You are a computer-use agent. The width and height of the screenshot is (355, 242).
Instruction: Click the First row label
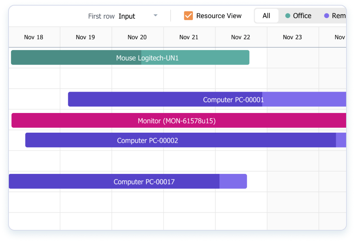click(101, 16)
